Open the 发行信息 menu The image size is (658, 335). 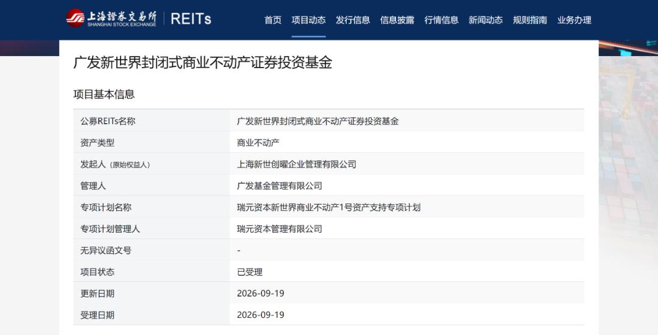pyautogui.click(x=353, y=19)
